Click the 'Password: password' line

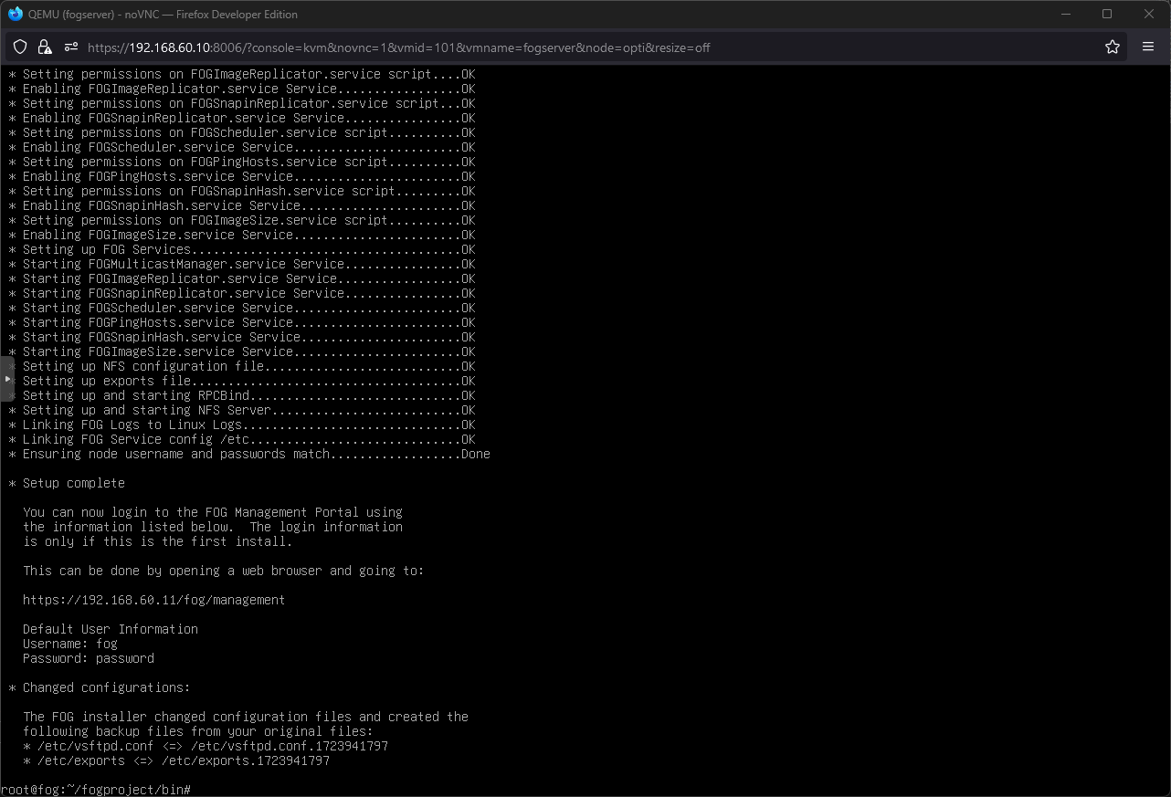tap(89, 658)
